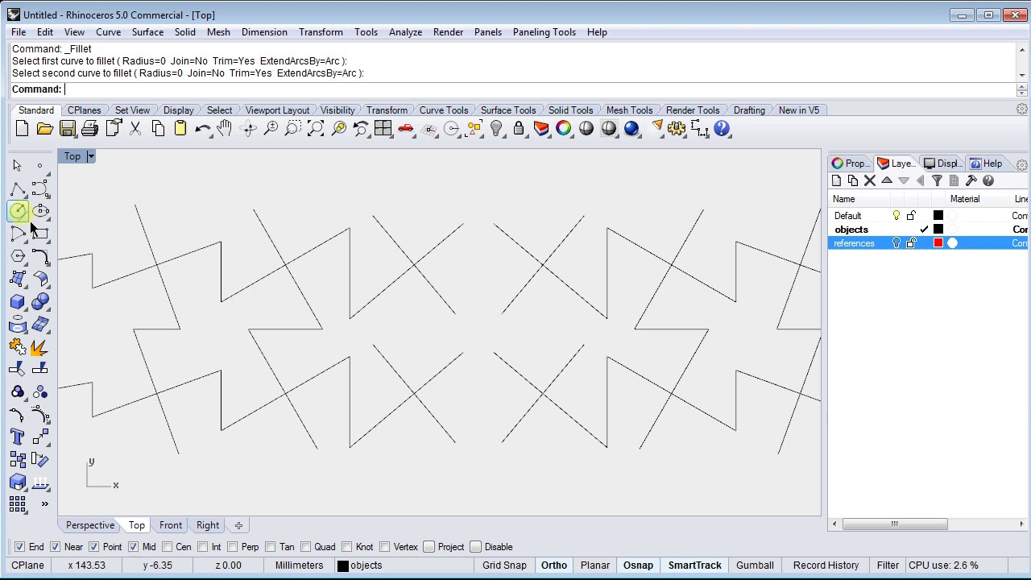The width and height of the screenshot is (1031, 580).
Task: Click the blue help question icon
Action: (722, 129)
